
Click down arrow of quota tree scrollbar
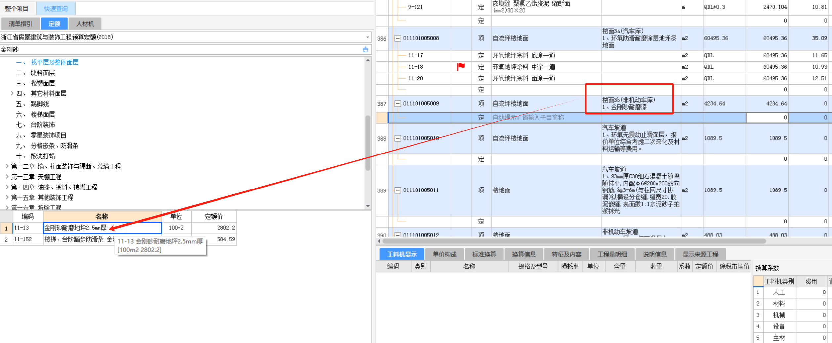click(368, 206)
